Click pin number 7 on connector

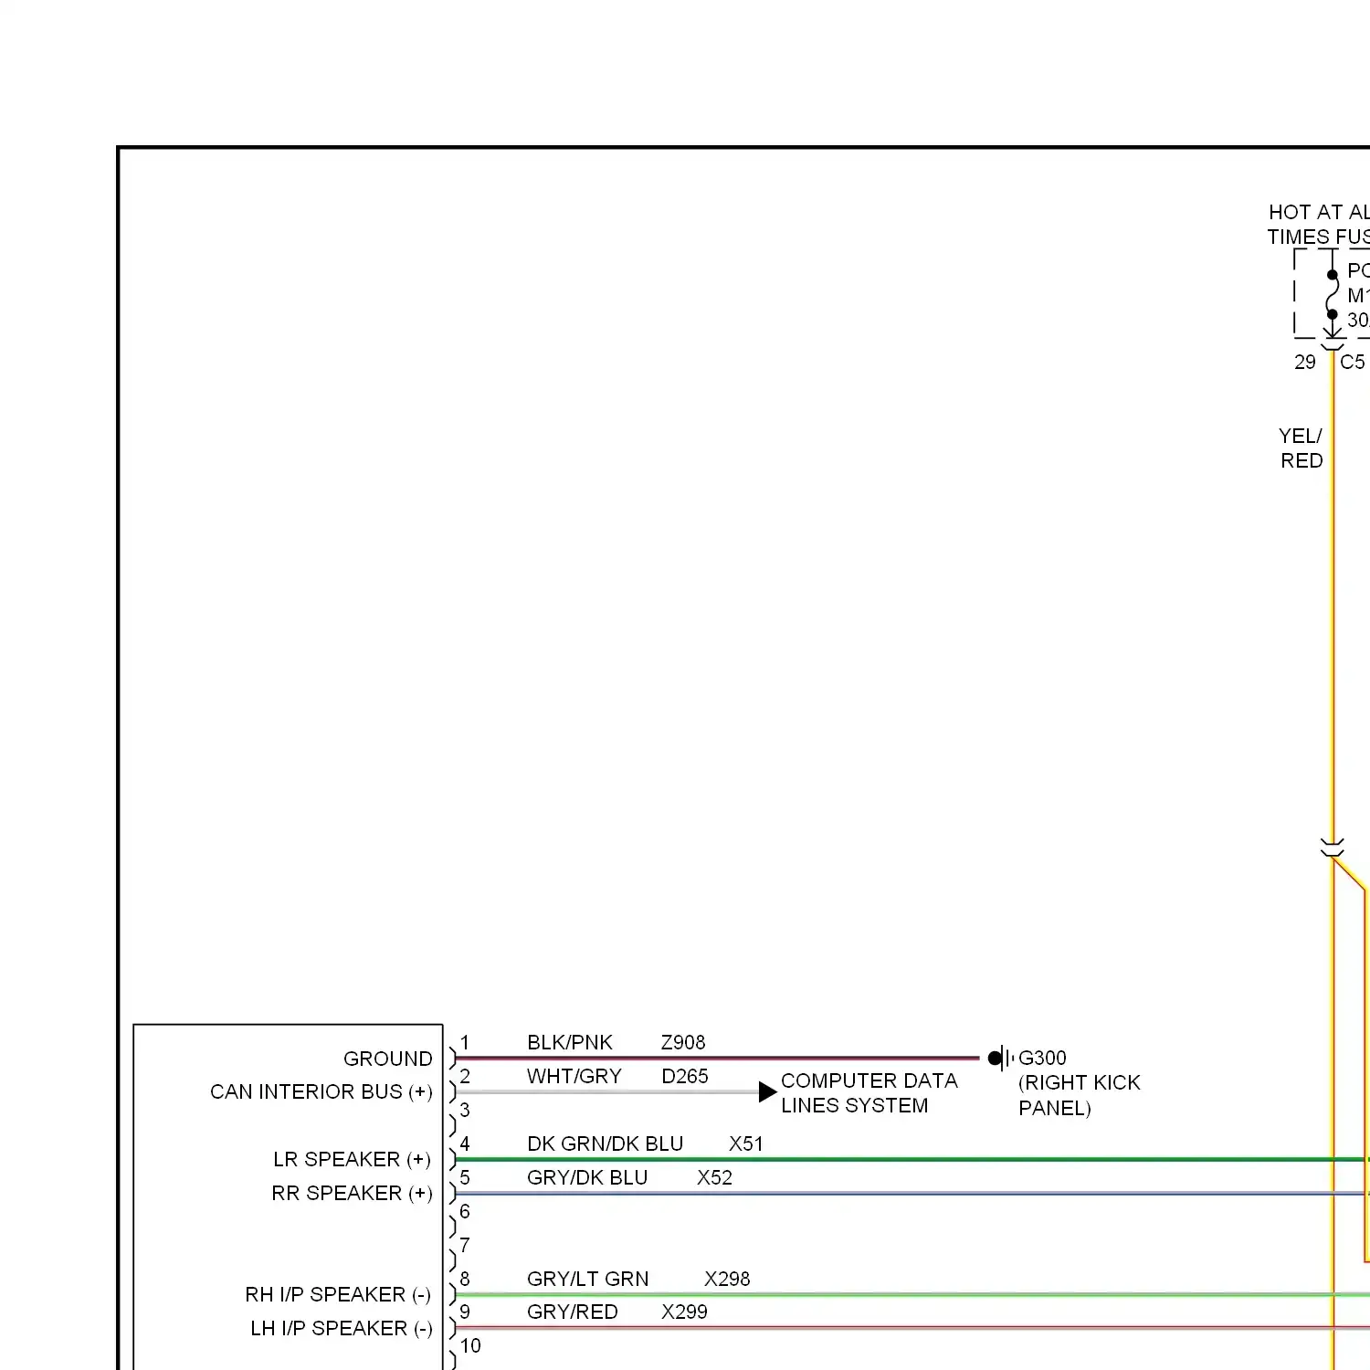pos(465,1245)
